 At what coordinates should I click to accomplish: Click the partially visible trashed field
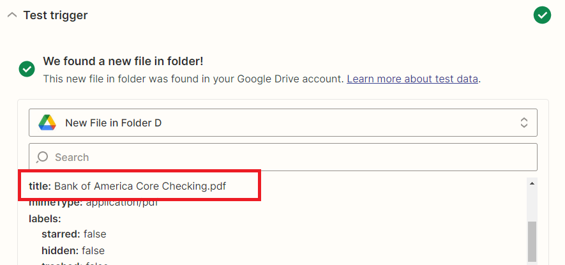(x=75, y=263)
